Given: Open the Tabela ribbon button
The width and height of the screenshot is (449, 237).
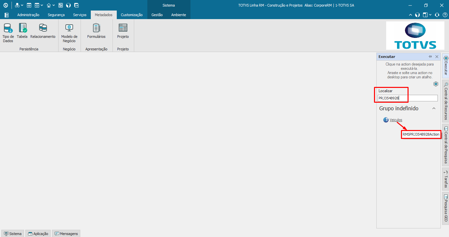Looking at the screenshot, I should click(x=22, y=31).
